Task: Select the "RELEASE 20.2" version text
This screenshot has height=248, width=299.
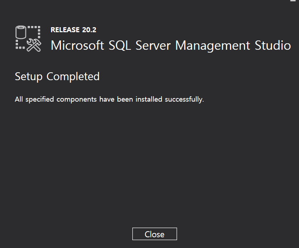Action: tap(73, 30)
